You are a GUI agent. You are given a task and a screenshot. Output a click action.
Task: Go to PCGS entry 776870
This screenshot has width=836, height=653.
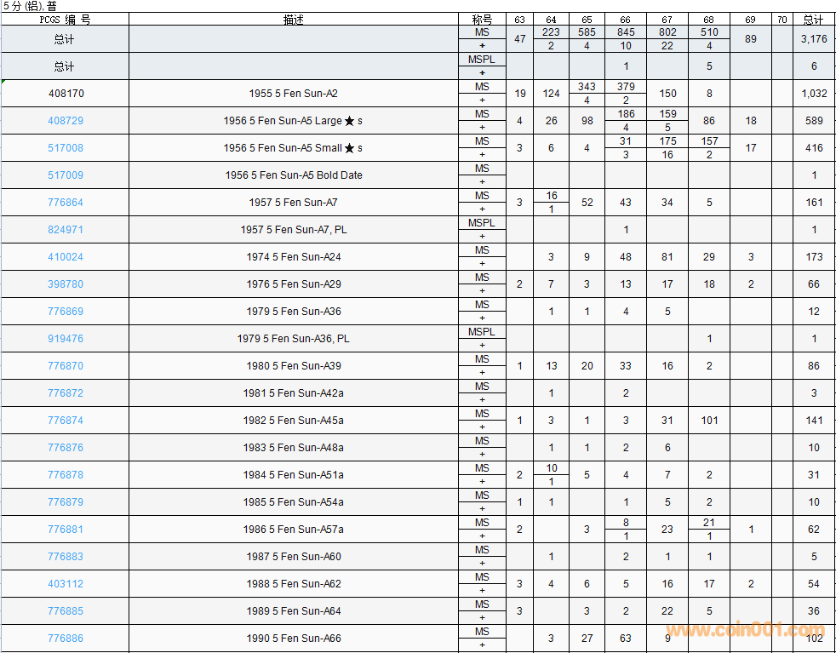point(66,366)
